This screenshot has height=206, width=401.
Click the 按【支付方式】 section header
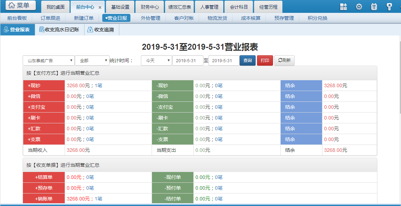tap(200, 73)
